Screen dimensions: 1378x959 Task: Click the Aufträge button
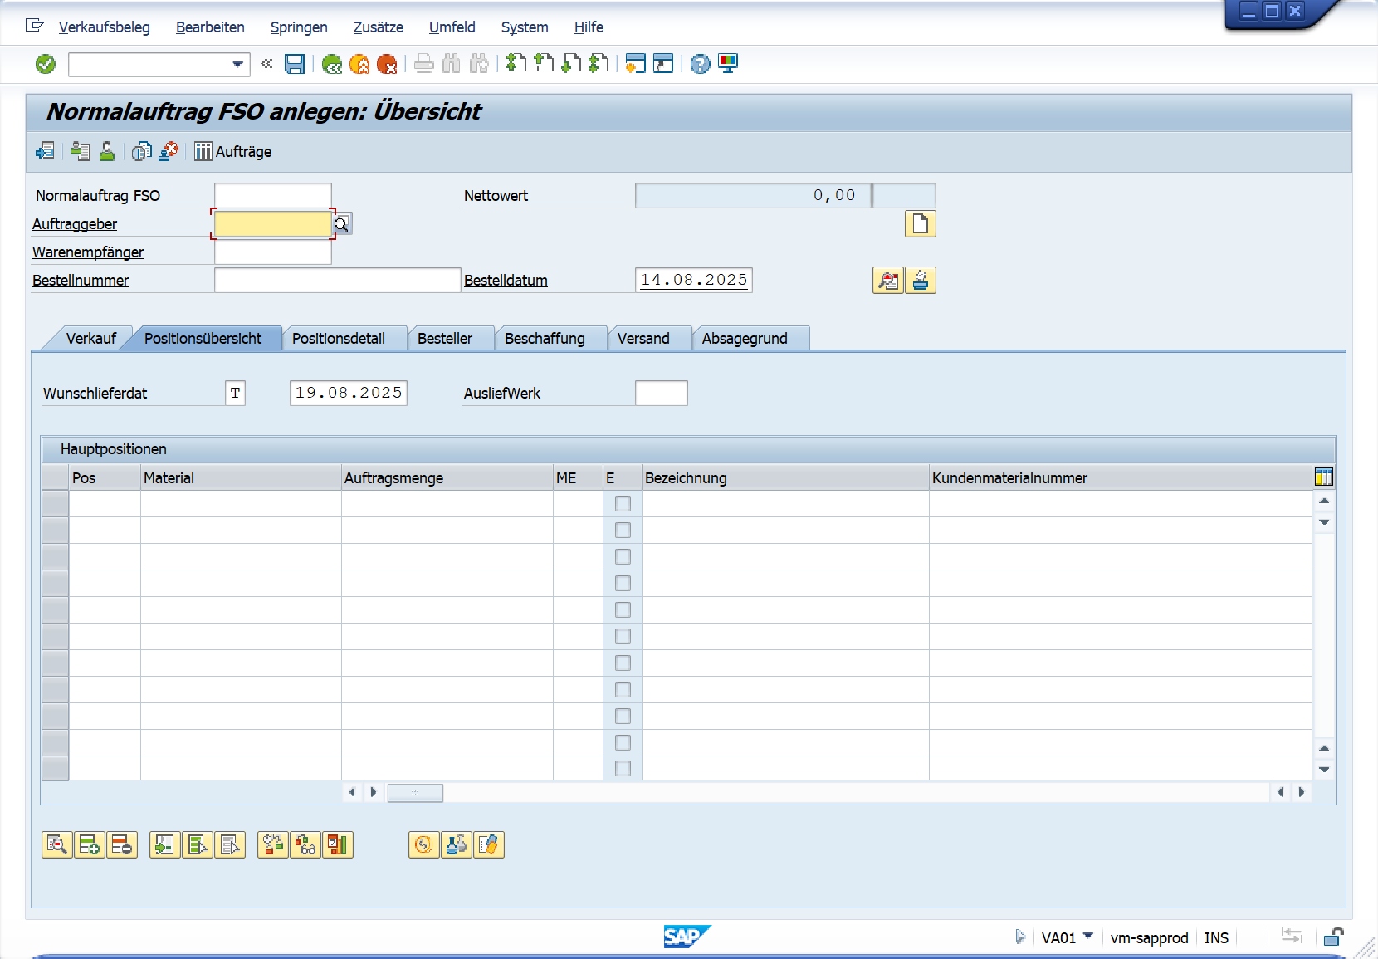(233, 152)
